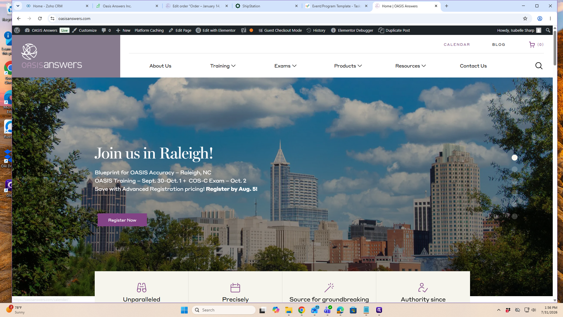Open Windows Start menu
The width and height of the screenshot is (563, 317).
pyautogui.click(x=184, y=310)
